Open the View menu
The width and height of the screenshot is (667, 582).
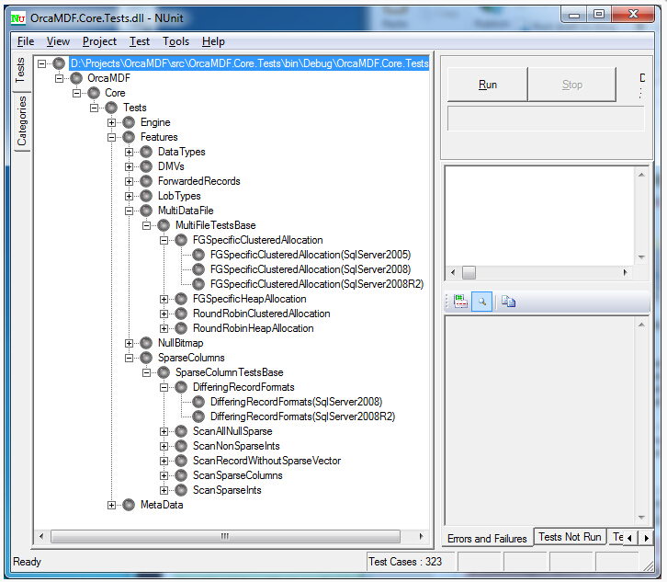tap(58, 41)
